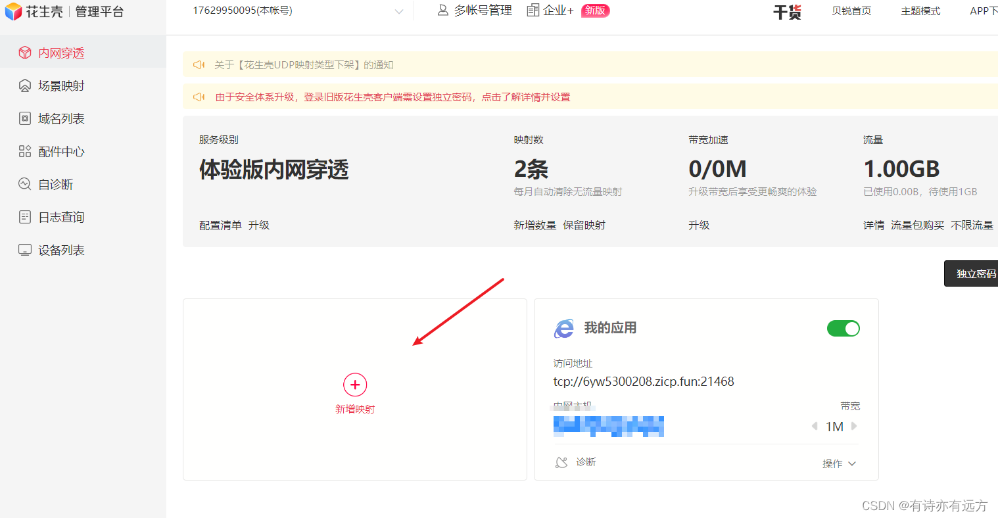Viewport: 998px width, 518px height.
Task: Open 配件中心 menu item
Action: tap(83, 151)
